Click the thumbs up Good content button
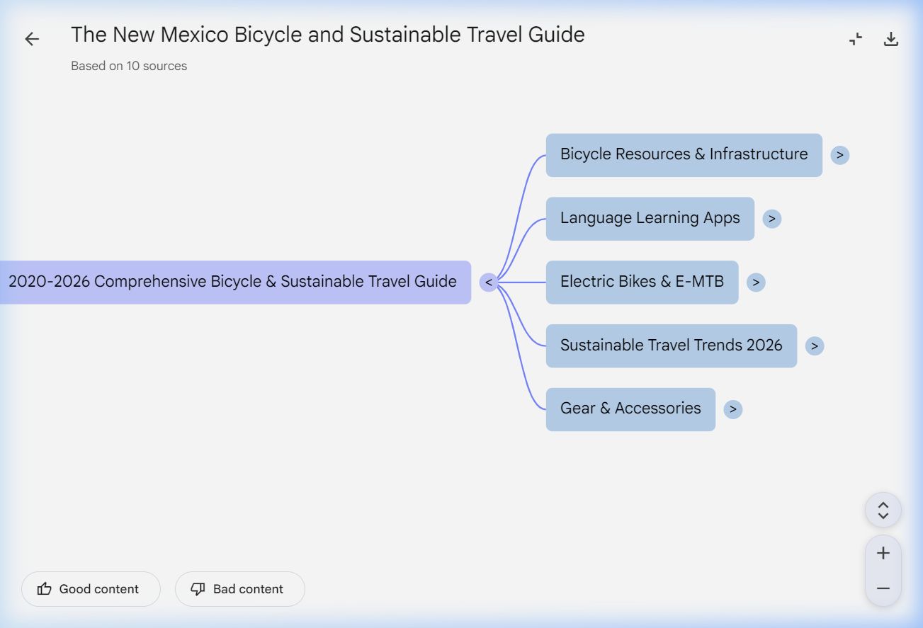Viewport: 923px width, 628px height. (91, 589)
